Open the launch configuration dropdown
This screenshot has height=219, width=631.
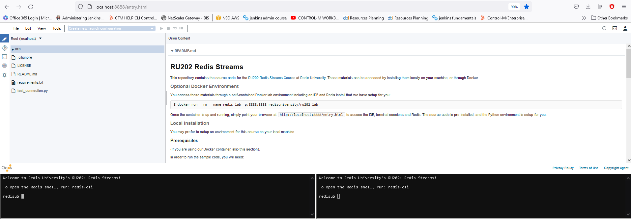[x=111, y=29]
